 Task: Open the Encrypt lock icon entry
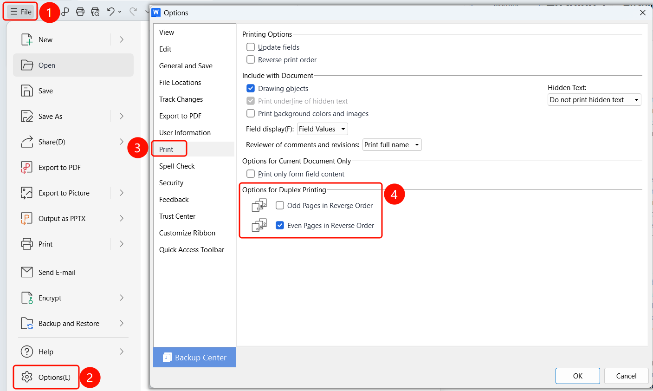click(27, 298)
